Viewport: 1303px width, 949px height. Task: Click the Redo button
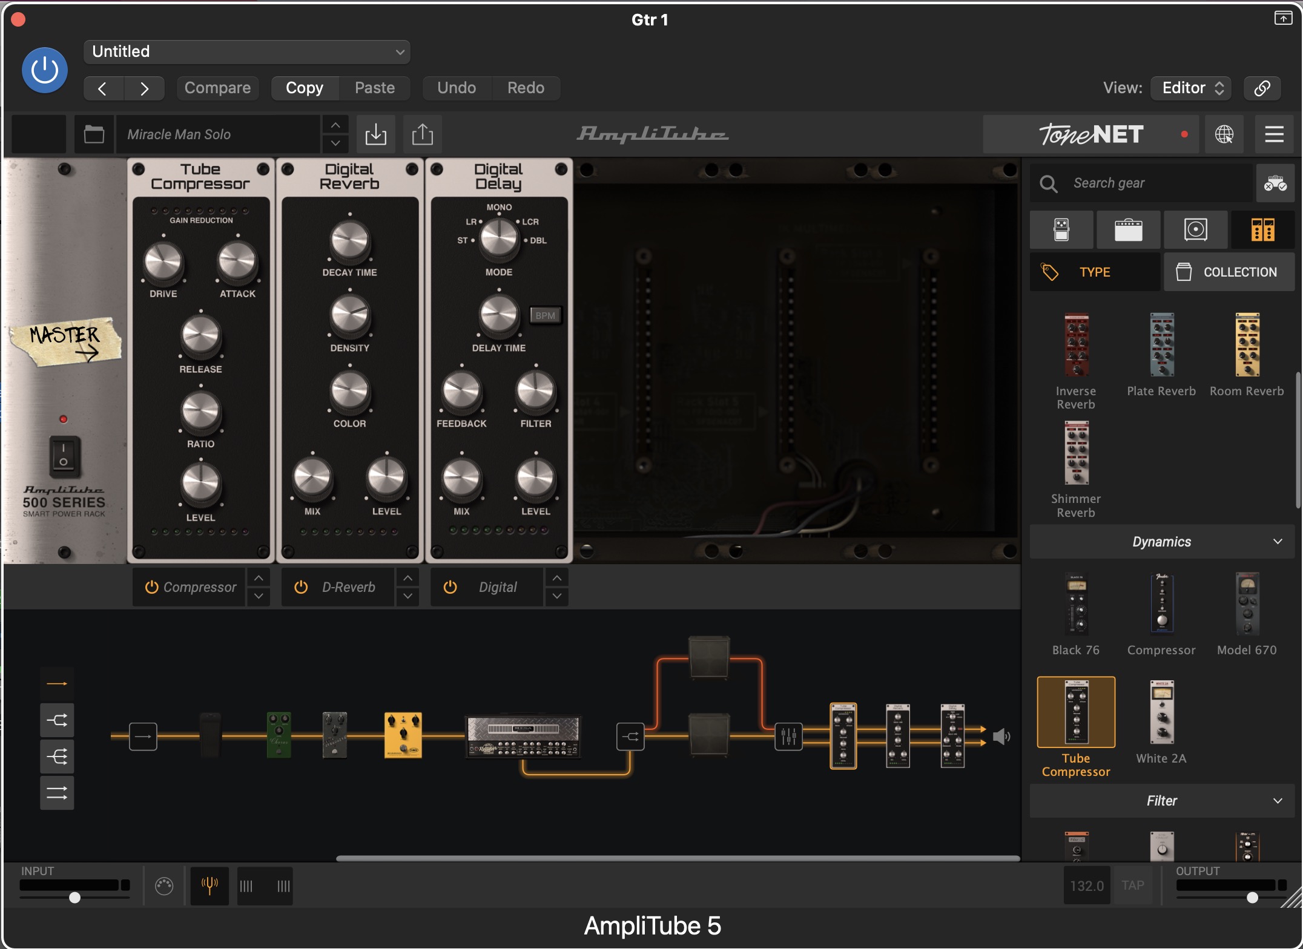point(526,88)
